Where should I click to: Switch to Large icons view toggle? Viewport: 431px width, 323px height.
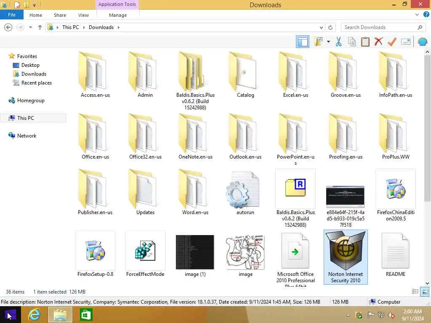coord(425,291)
